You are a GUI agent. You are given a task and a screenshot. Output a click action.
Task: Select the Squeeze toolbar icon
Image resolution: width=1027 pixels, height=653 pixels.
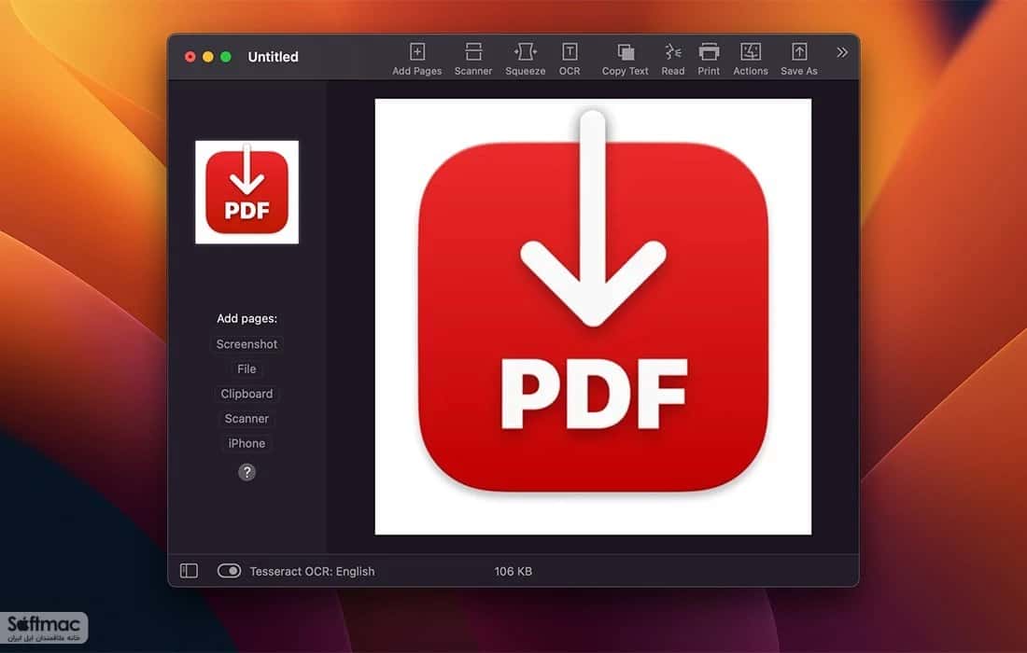[525, 59]
